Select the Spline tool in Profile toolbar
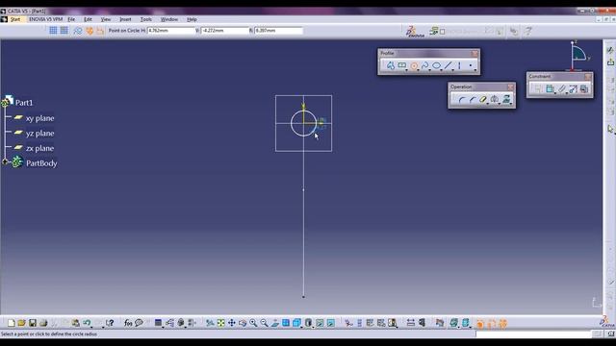 (x=424, y=65)
